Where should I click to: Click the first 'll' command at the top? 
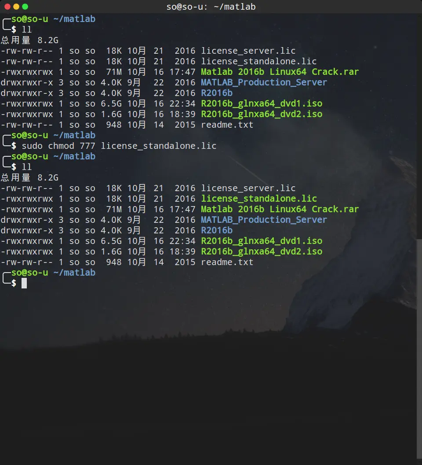pyautogui.click(x=27, y=30)
